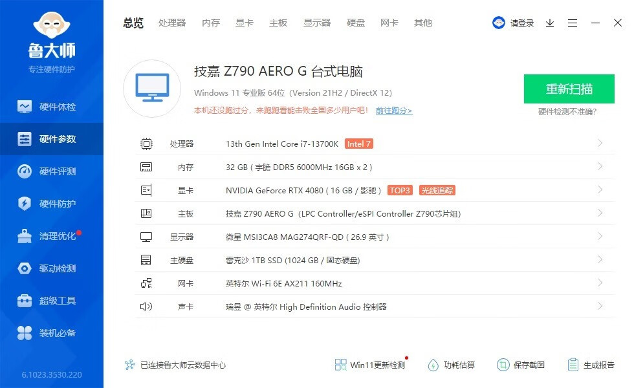Open 功耗估算 power estimate tool
Screen dimensions: 634x388
click(x=433, y=365)
